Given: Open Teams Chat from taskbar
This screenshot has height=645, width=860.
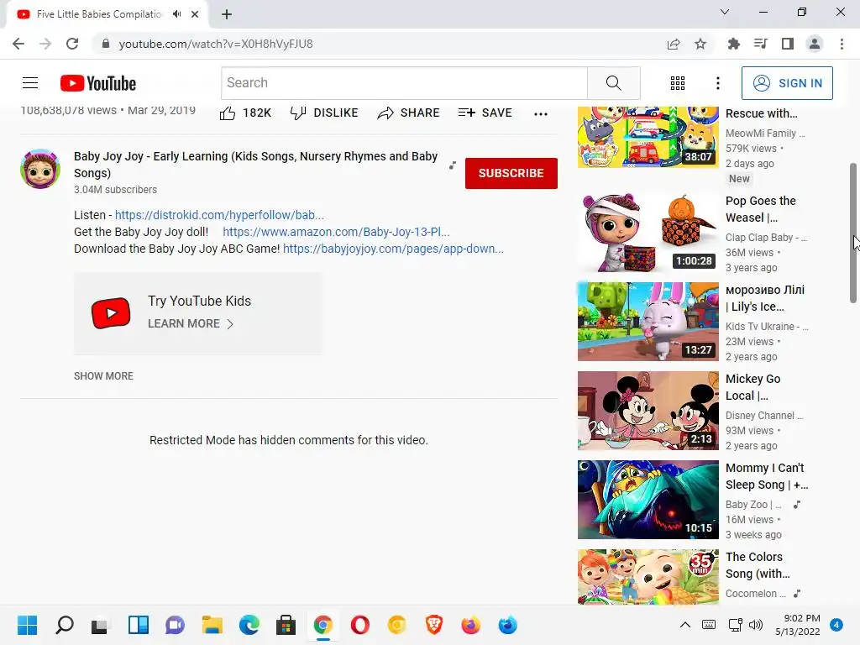Looking at the screenshot, I should [175, 625].
